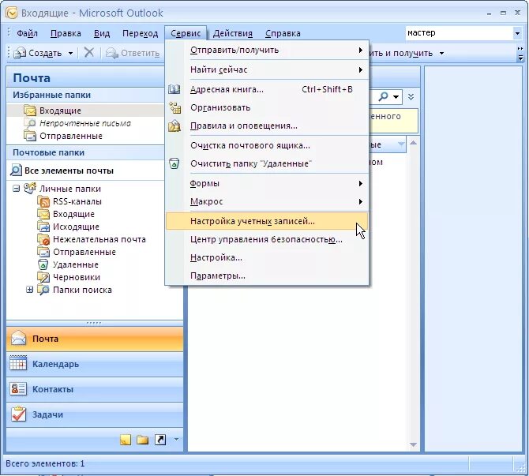Click Всего элементов: 1 status text
The width and height of the screenshot is (529, 476).
(x=45, y=463)
